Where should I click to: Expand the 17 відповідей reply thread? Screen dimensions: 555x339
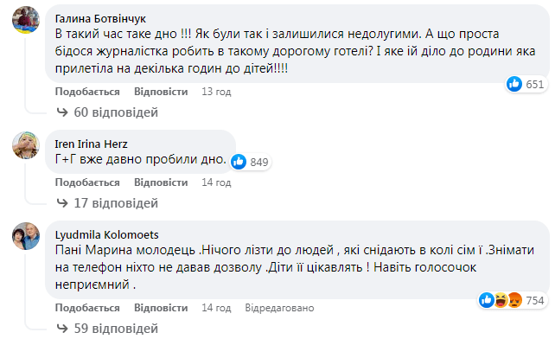(x=107, y=203)
